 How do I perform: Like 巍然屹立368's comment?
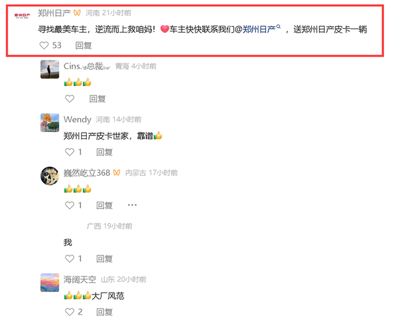(x=70, y=205)
